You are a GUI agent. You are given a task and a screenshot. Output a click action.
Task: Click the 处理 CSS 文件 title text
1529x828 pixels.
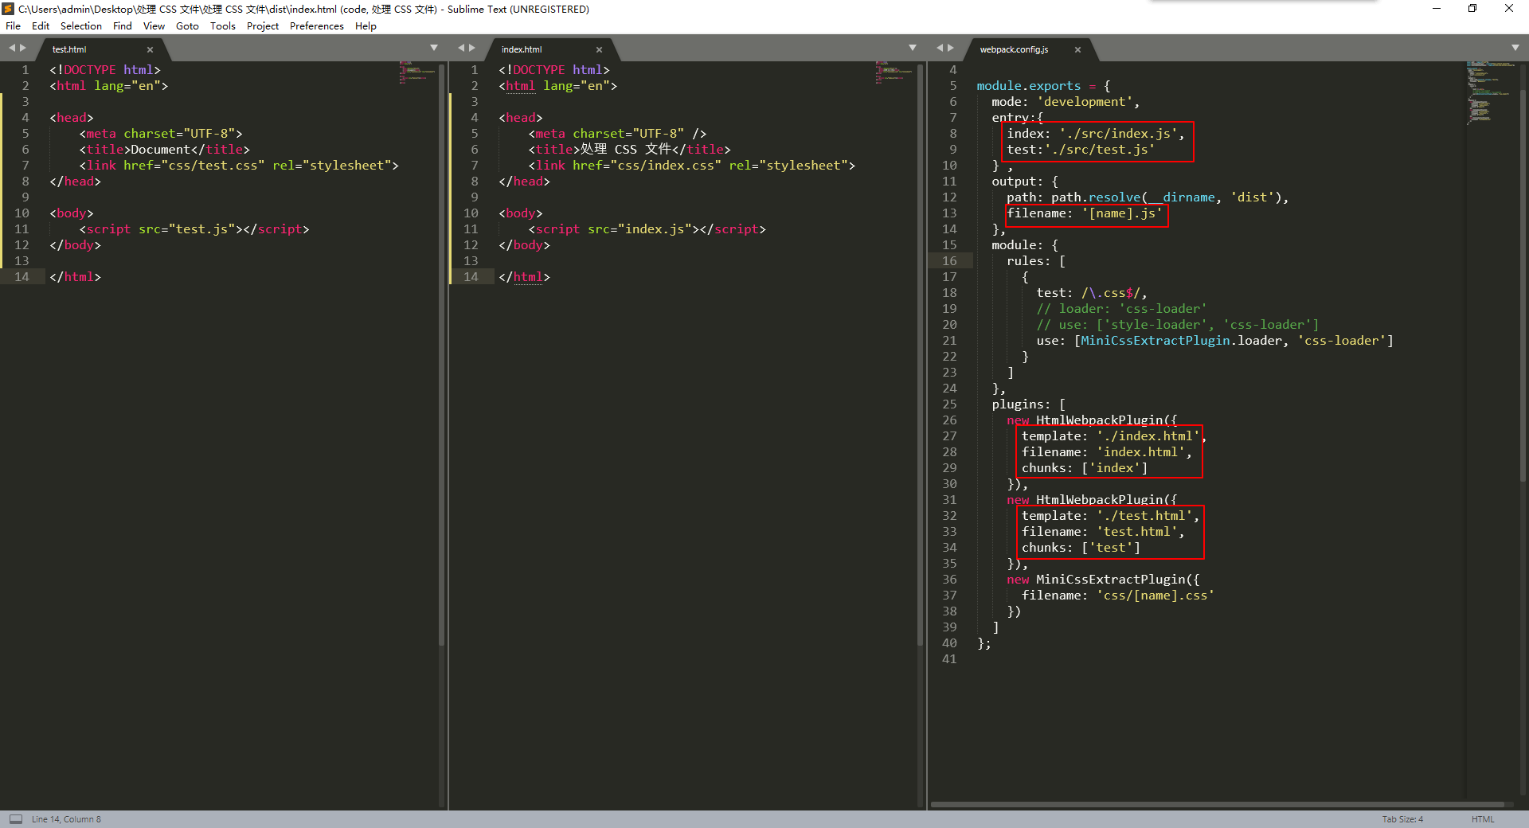pyautogui.click(x=625, y=150)
